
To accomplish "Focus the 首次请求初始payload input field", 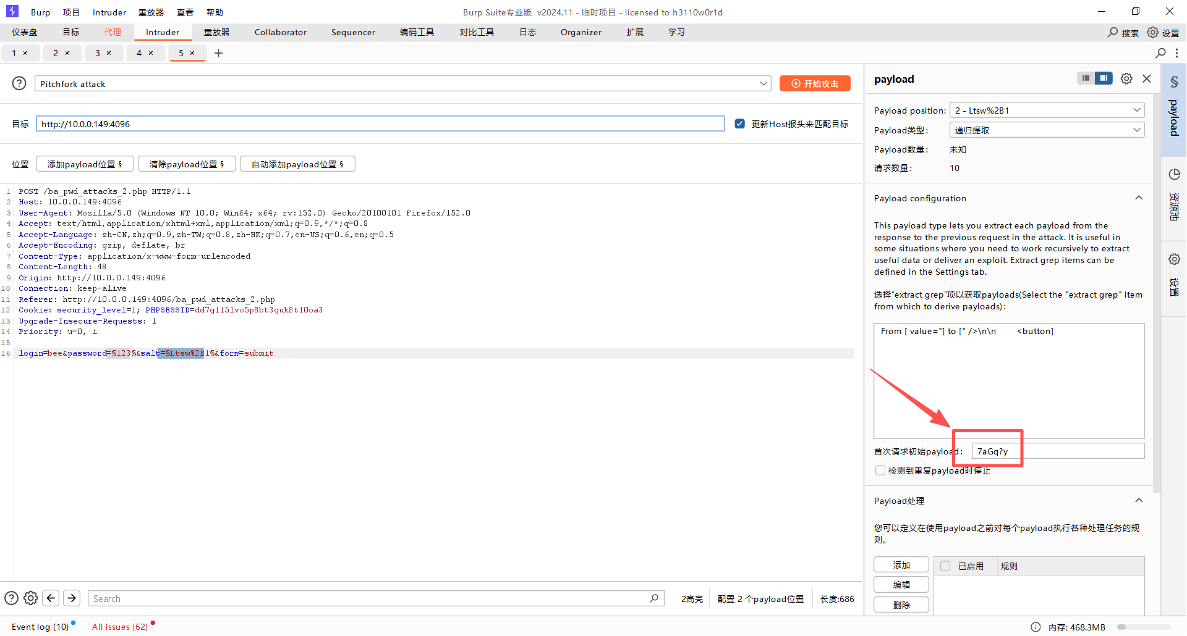I will pyautogui.click(x=1058, y=451).
